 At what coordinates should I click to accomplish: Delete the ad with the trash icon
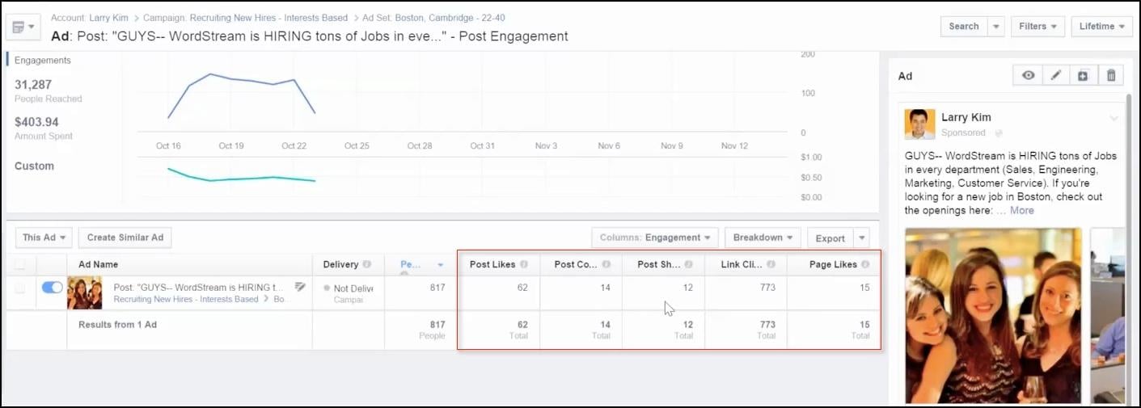[1110, 75]
